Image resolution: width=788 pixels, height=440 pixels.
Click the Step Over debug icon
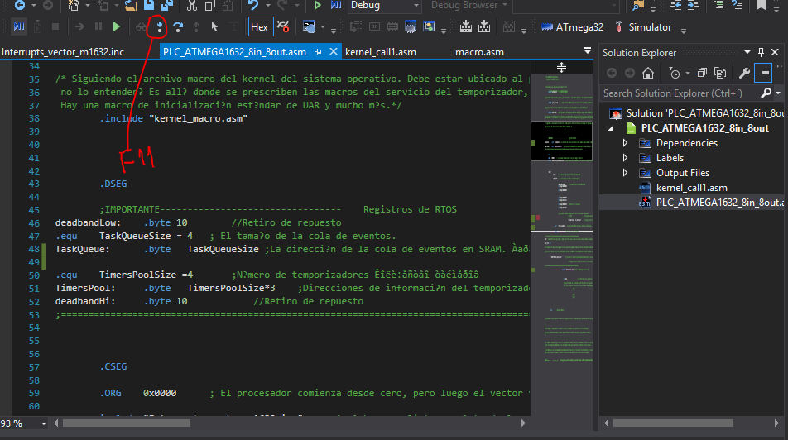point(177,27)
